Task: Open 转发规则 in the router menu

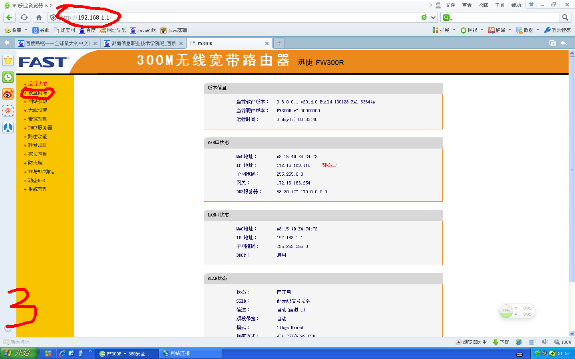Action: point(38,145)
